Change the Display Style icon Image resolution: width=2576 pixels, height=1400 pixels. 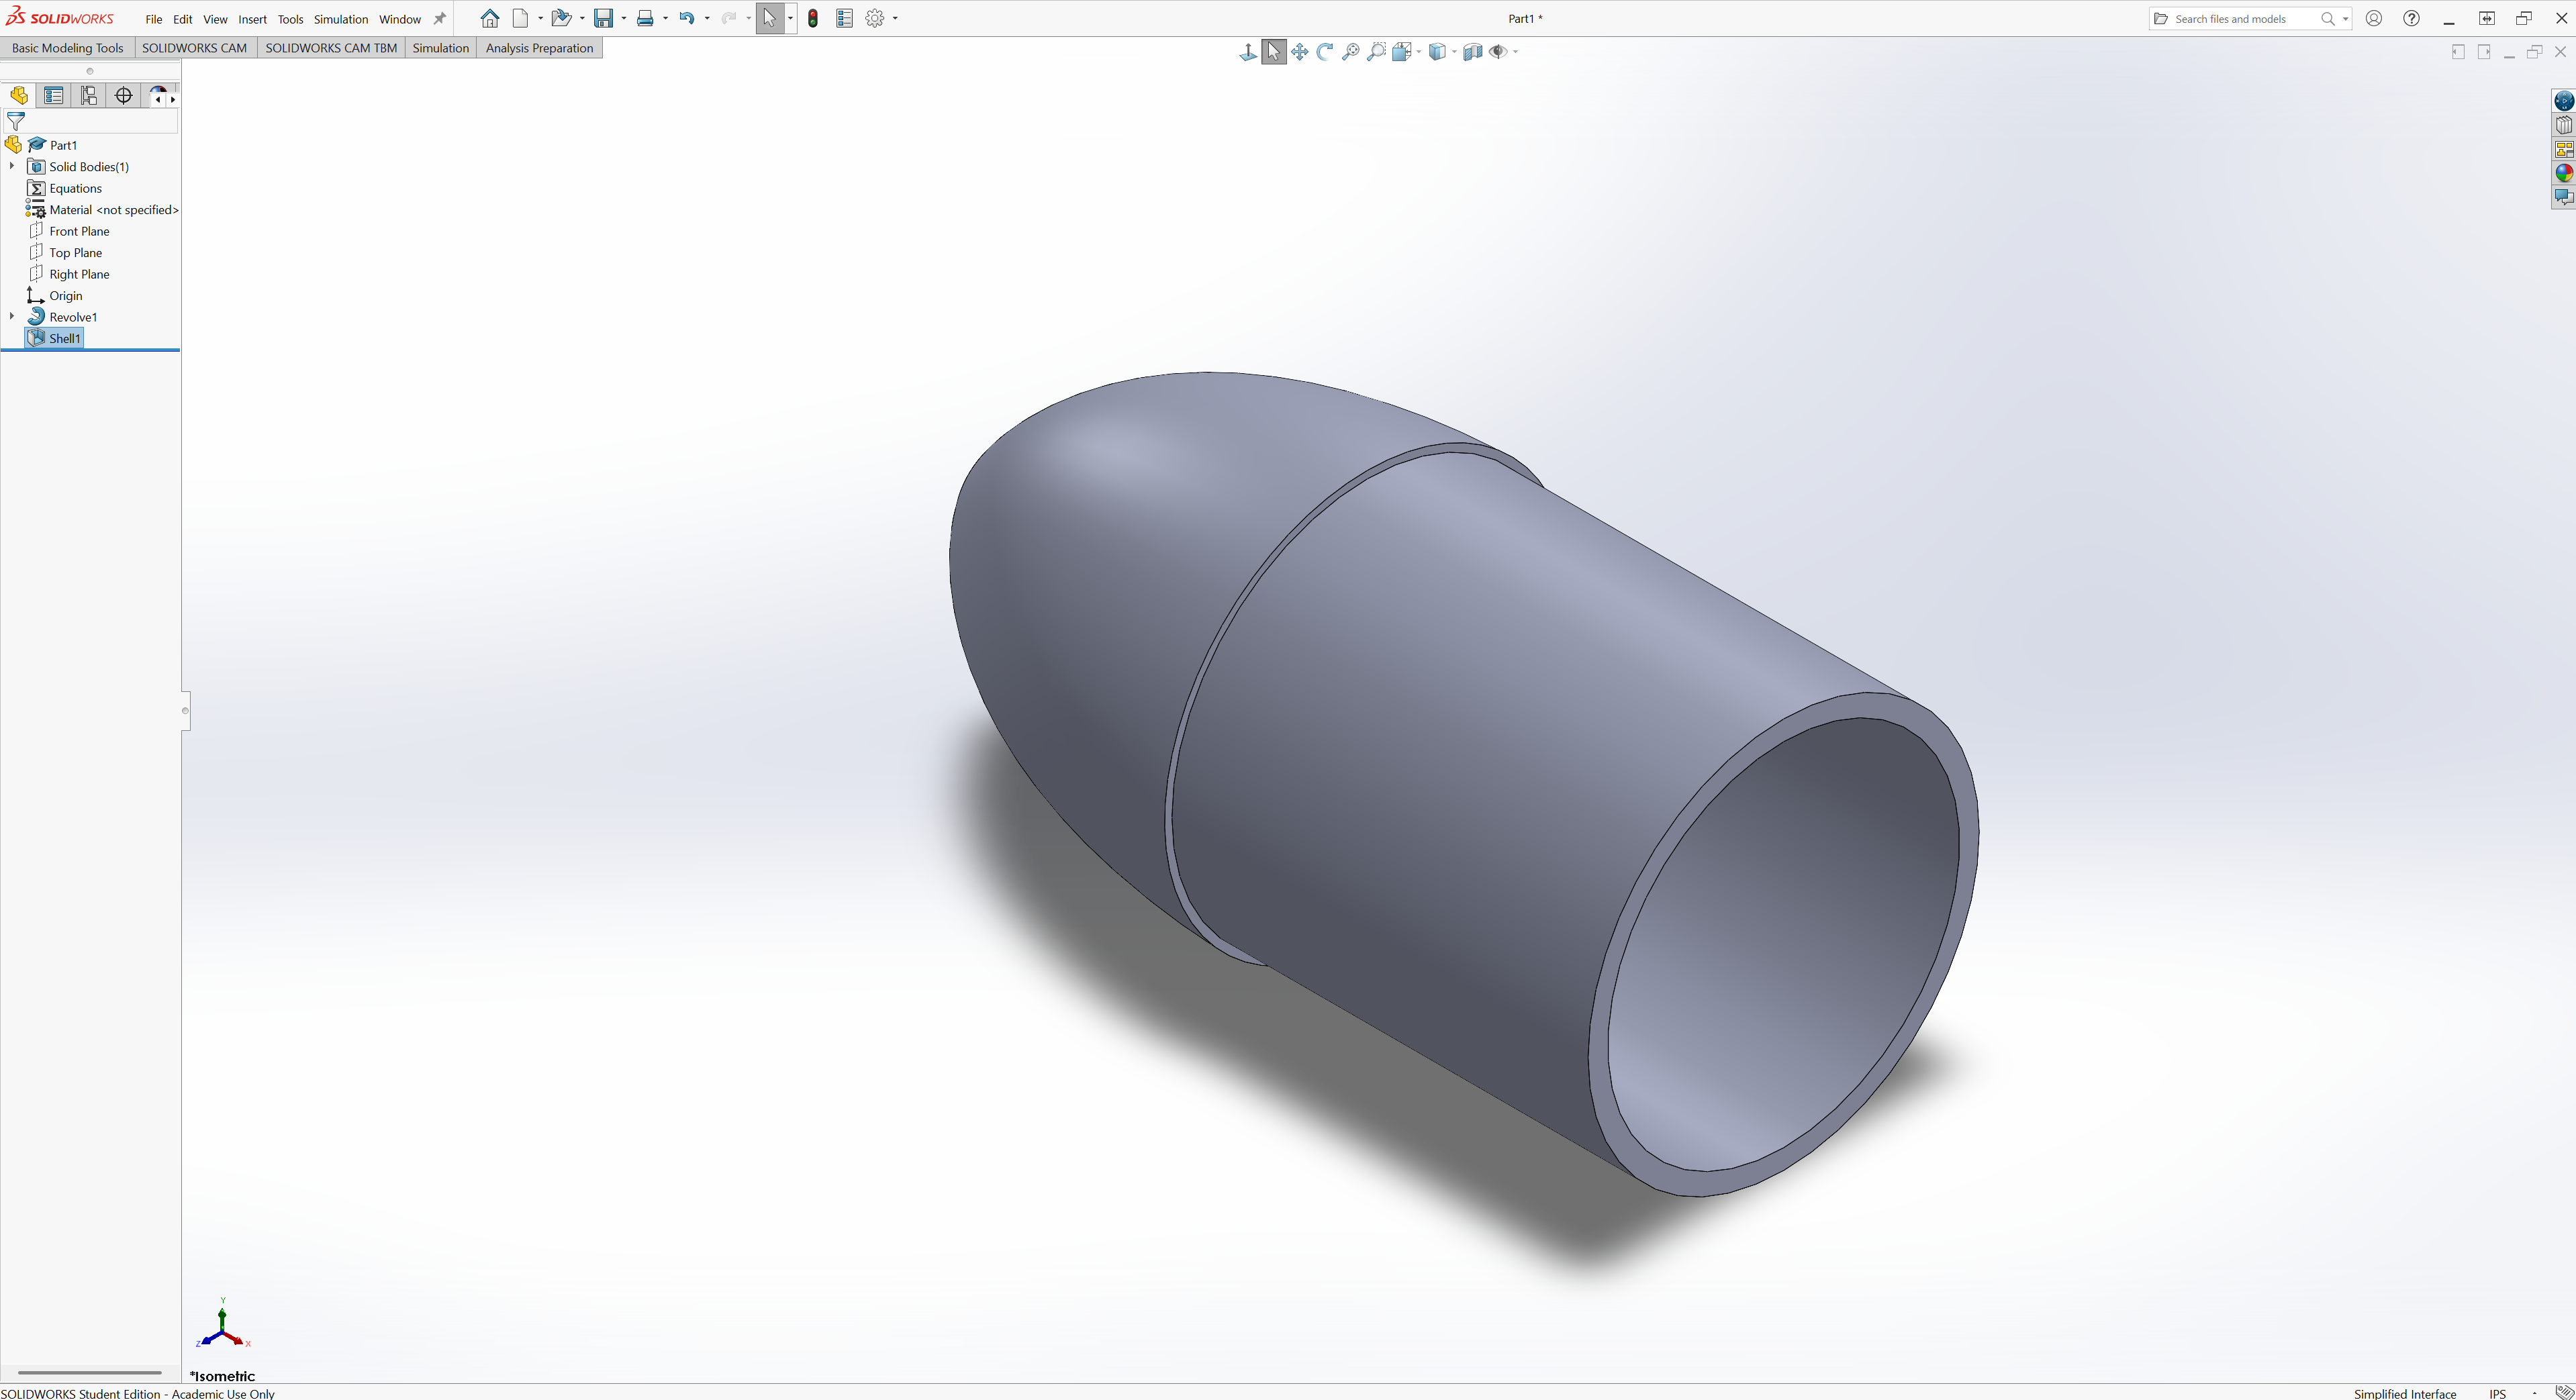pyautogui.click(x=1437, y=52)
